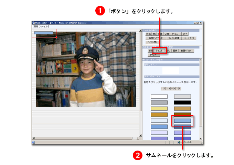This screenshot has height=165, width=234.
Task: Click the Internet Explorer icon in the title bar
Action: [33, 23]
